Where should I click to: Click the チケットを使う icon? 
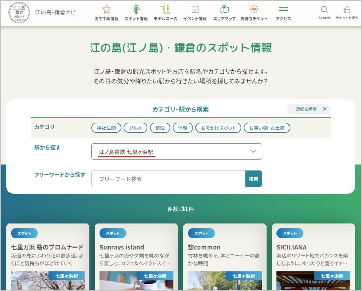tap(346, 10)
